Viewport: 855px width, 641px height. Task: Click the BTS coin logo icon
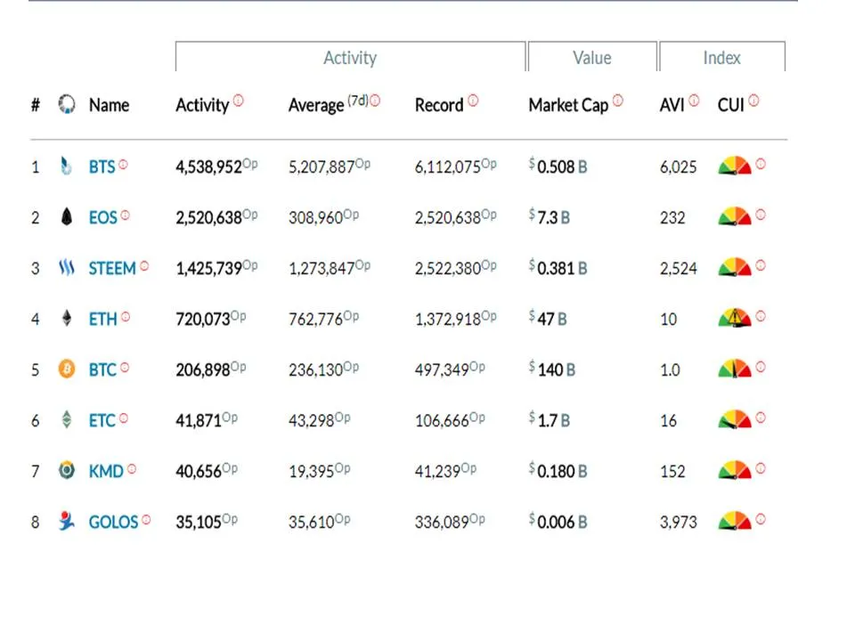click(x=66, y=166)
